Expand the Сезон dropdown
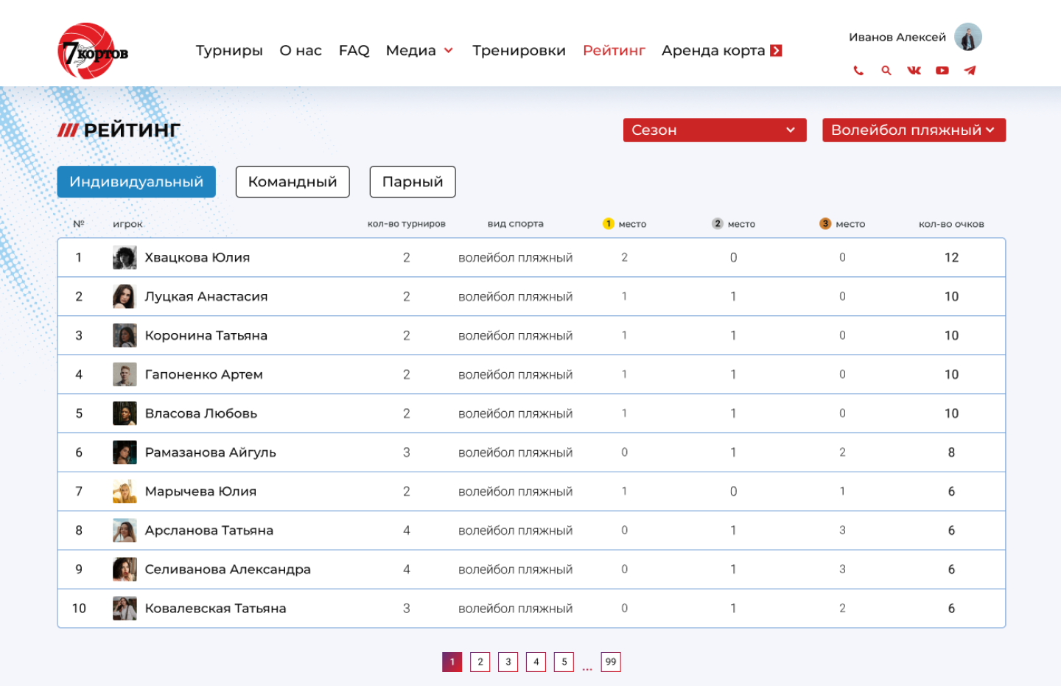1061x686 pixels. [x=714, y=130]
